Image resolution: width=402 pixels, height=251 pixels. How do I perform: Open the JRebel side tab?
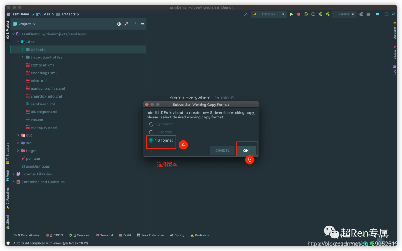8,222
